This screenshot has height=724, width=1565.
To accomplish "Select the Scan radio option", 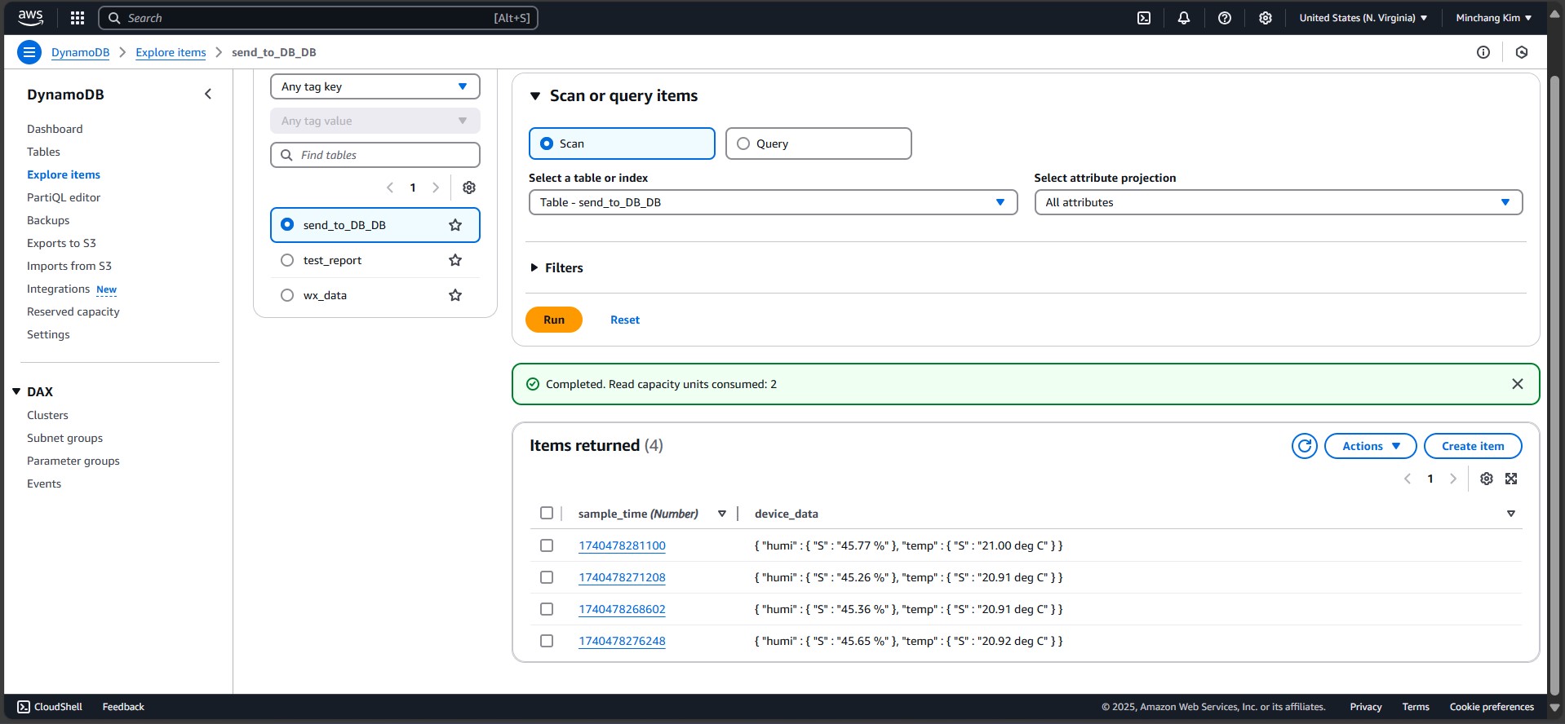I will (622, 143).
